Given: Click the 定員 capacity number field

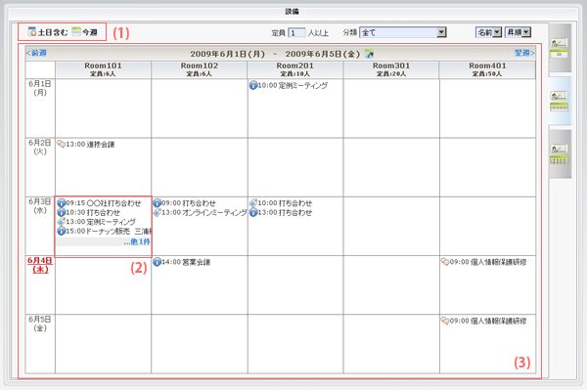Looking at the screenshot, I should coord(296,33).
